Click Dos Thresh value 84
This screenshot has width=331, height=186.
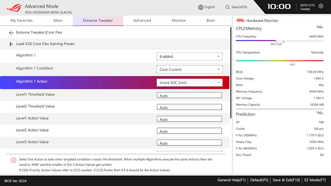click(322, 155)
